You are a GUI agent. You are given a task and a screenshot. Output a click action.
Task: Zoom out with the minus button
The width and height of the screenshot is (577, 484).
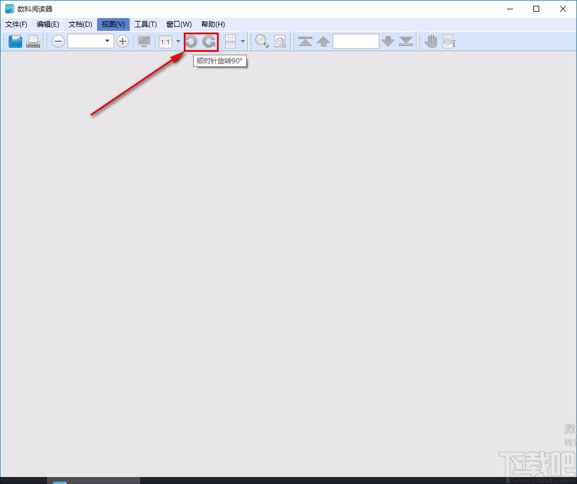click(x=58, y=41)
